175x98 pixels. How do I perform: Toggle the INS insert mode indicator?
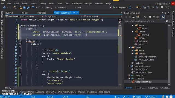click(x=87, y=97)
